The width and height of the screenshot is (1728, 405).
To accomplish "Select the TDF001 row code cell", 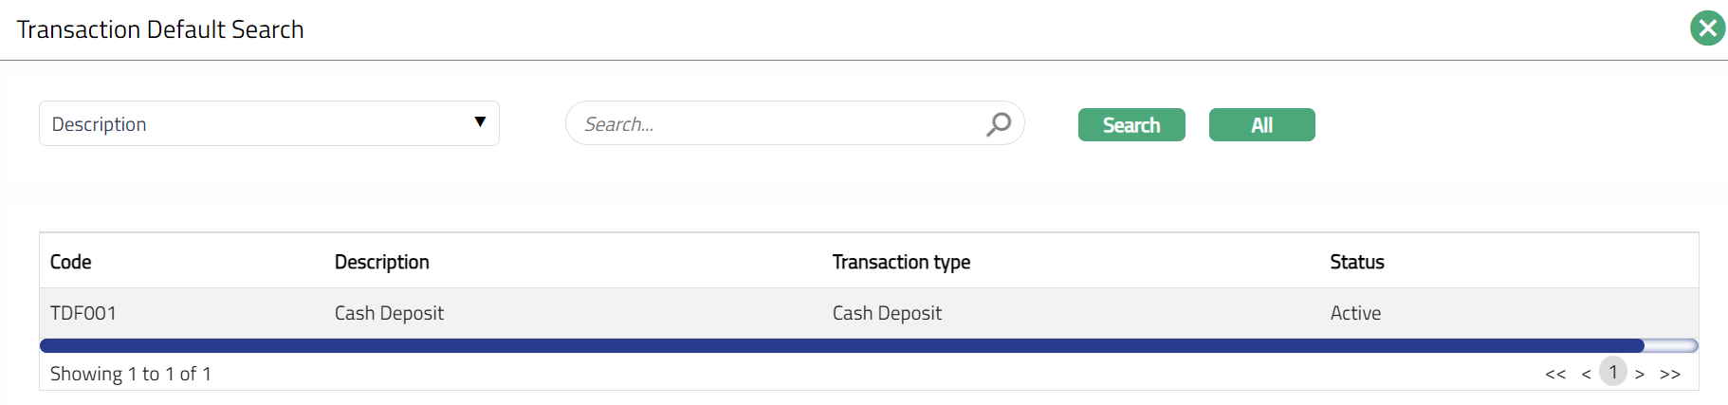I will 83,313.
